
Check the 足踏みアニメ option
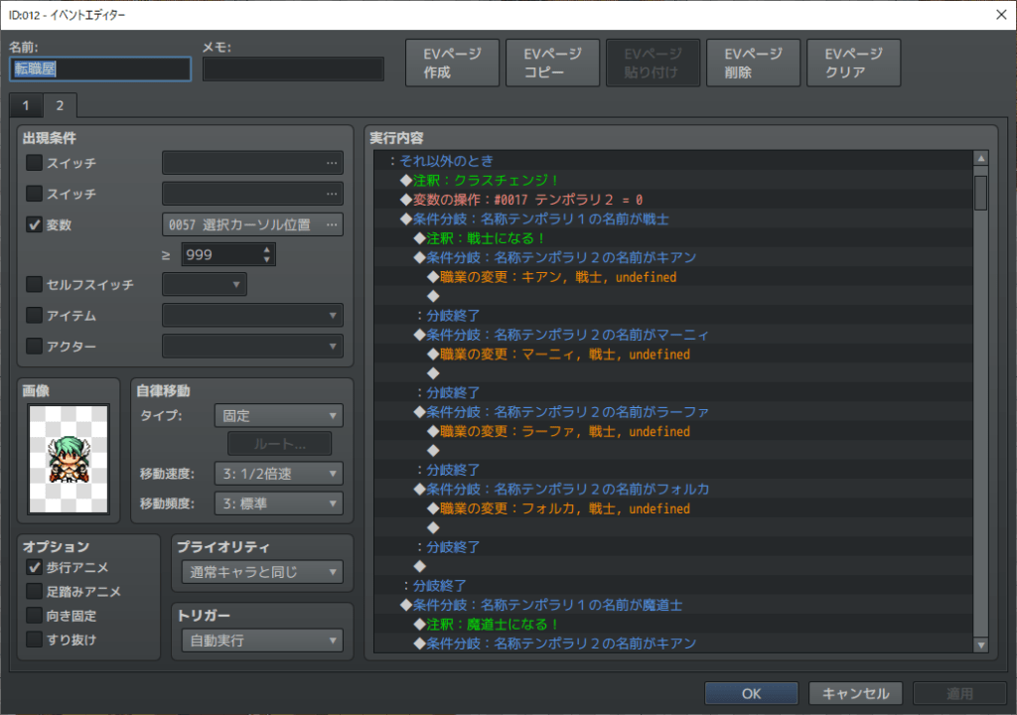click(x=34, y=591)
